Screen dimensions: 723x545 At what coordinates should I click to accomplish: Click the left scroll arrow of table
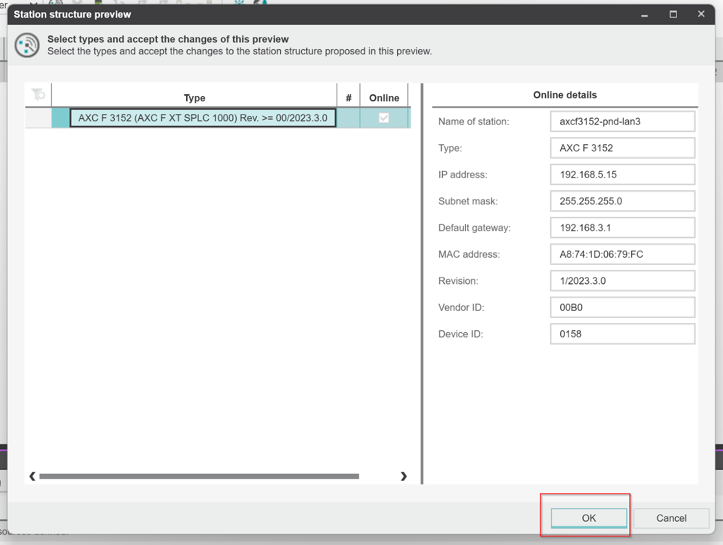coord(32,476)
